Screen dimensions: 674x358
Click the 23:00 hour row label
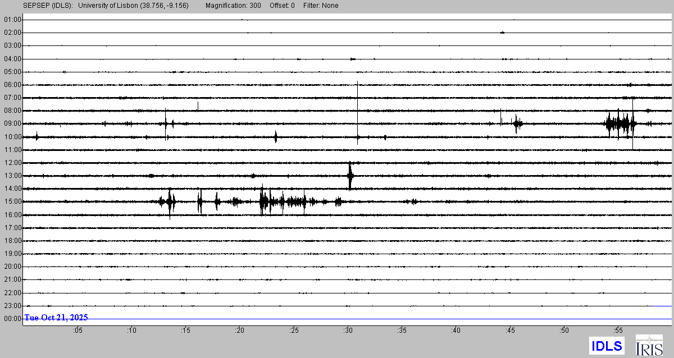click(12, 306)
